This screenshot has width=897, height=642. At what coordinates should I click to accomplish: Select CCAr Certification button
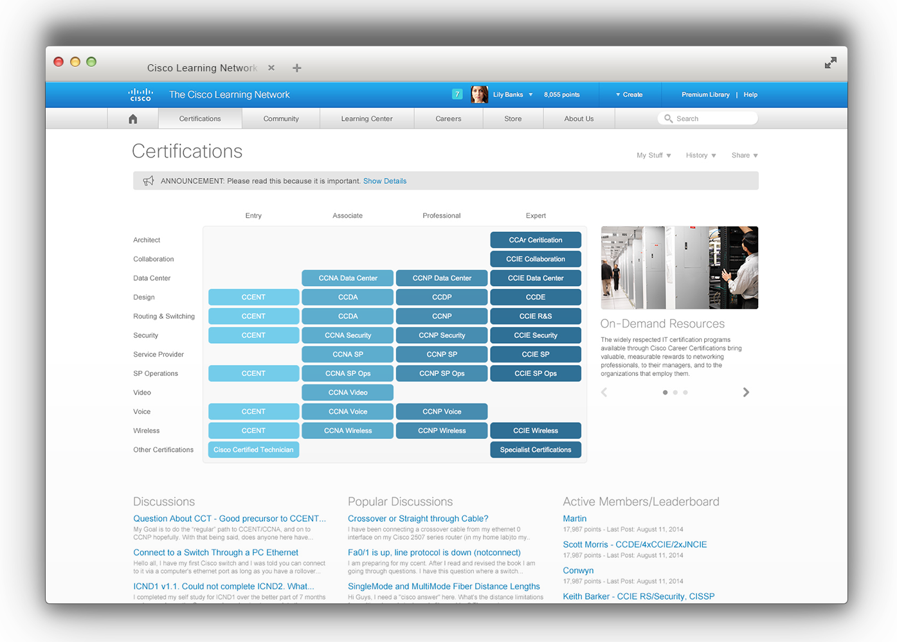click(x=536, y=240)
